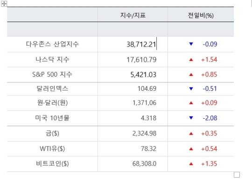Click the red up arrow beside +1.35
Image resolution: width=252 pixels, height=182 pixels.
click(191, 164)
